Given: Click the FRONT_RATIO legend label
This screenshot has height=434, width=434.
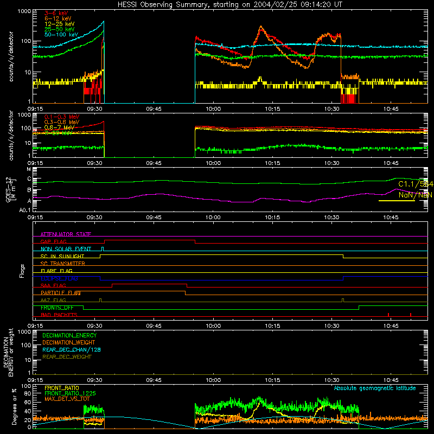Looking at the screenshot, I should pyautogui.click(x=62, y=388).
